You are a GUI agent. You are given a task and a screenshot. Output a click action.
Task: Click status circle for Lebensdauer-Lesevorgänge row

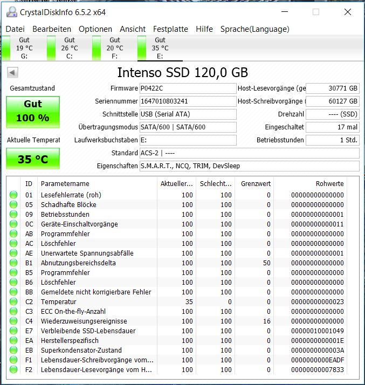[x=13, y=369]
